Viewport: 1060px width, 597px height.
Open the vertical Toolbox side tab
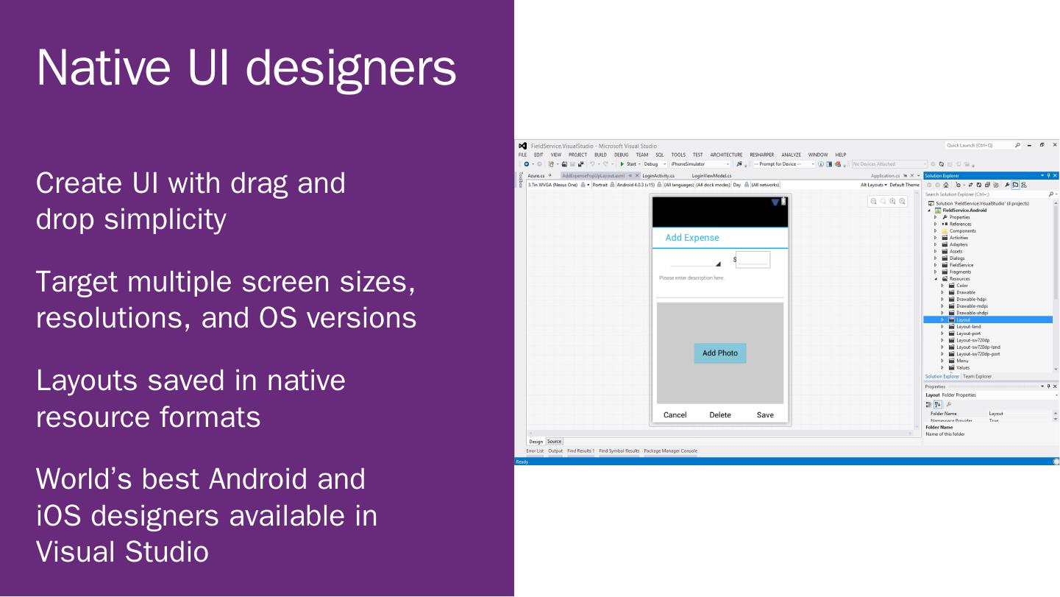coord(521,179)
